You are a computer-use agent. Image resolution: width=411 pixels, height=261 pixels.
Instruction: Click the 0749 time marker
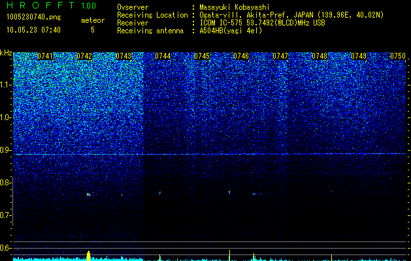tap(359, 56)
